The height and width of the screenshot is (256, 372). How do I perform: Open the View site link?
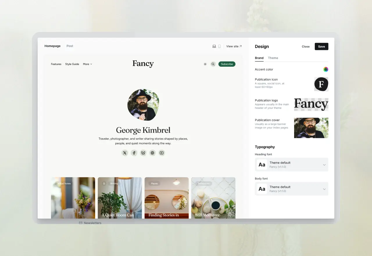[x=234, y=46]
